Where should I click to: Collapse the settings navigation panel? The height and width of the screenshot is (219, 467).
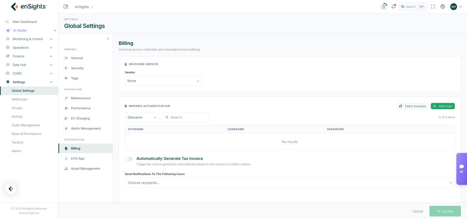click(x=108, y=39)
